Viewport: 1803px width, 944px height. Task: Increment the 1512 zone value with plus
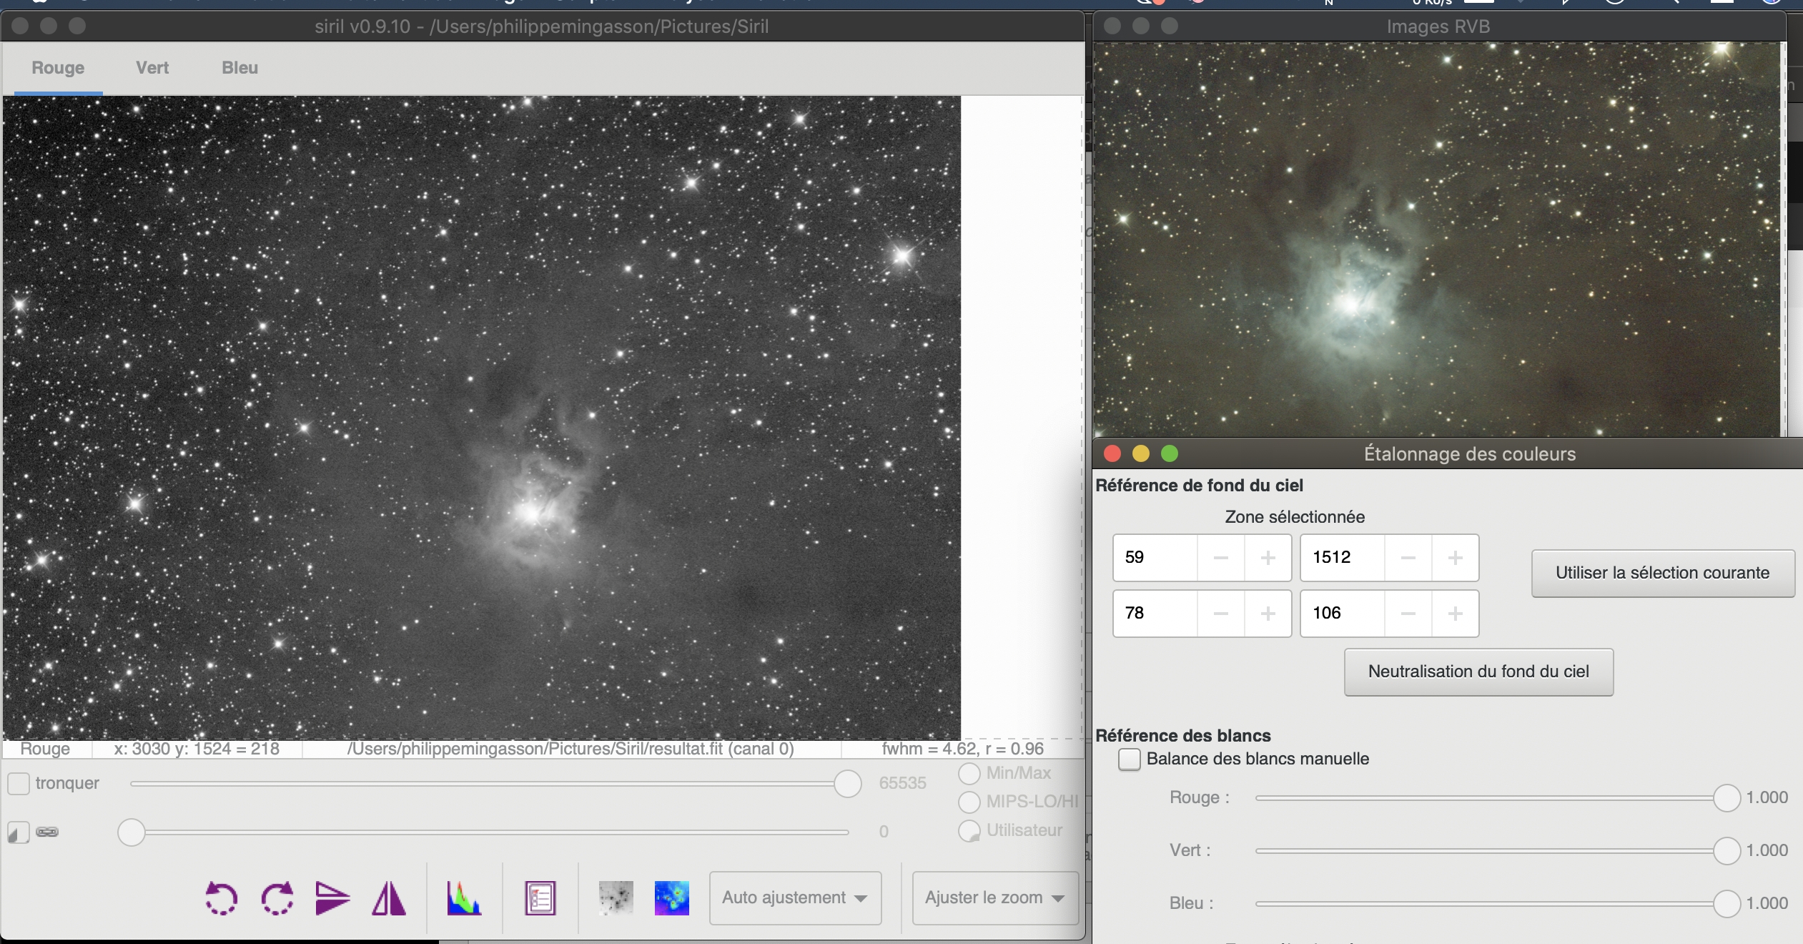click(x=1455, y=558)
